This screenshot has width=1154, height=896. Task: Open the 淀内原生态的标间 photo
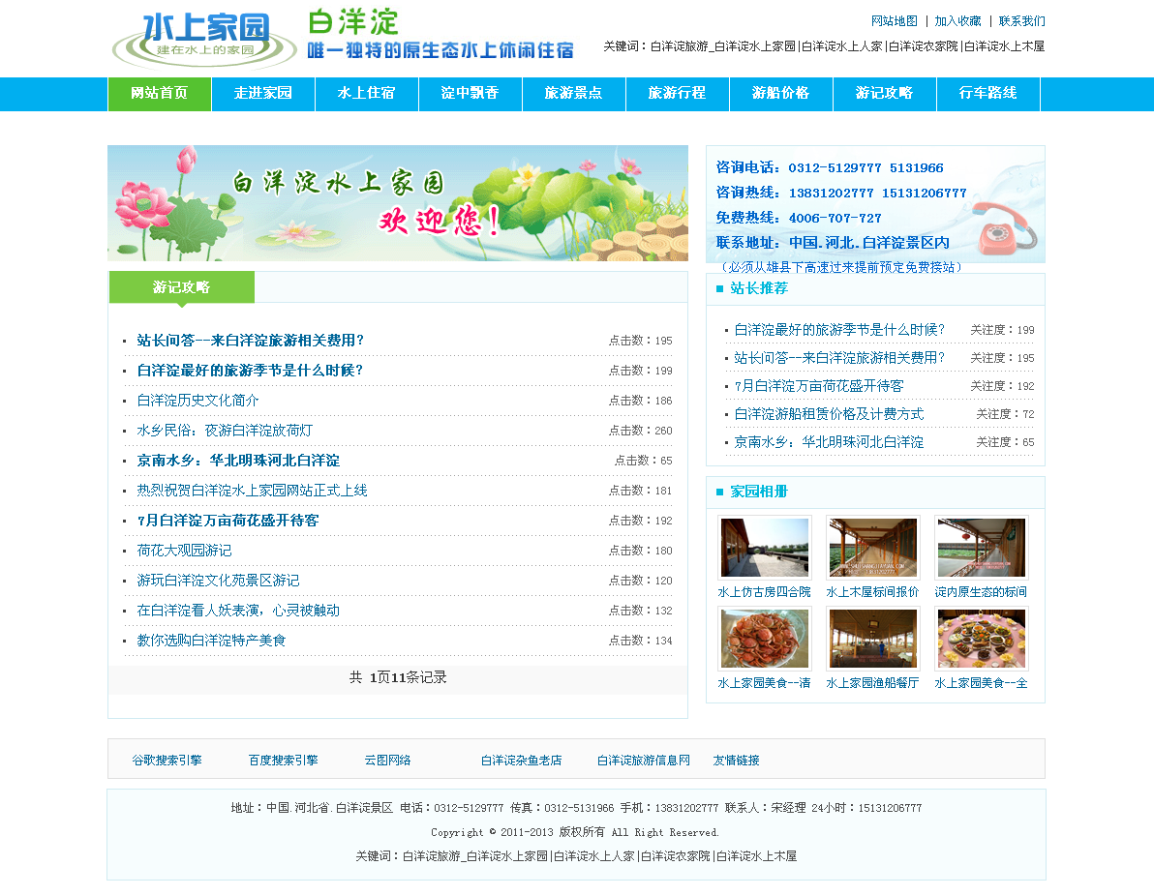[x=981, y=548]
